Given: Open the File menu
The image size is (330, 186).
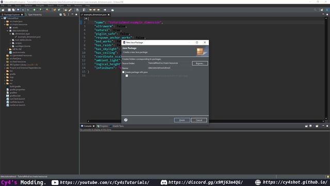Looking at the screenshot, I should [x=3, y=6].
